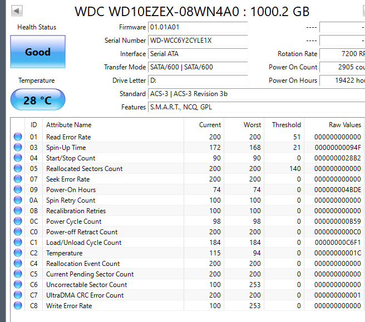This screenshot has height=322, width=365.
Task: Click status orb for Recalibration Retries
Action: pos(18,210)
